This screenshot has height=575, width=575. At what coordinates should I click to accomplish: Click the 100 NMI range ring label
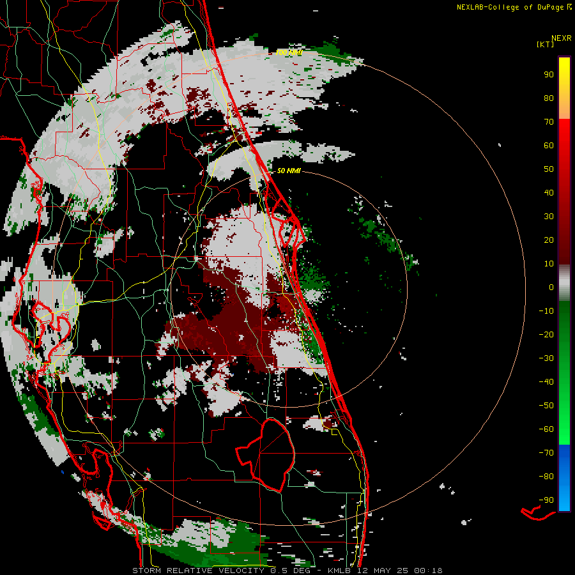(x=289, y=52)
